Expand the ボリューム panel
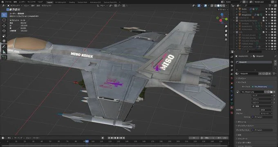278x147 pixels. pos(242,122)
